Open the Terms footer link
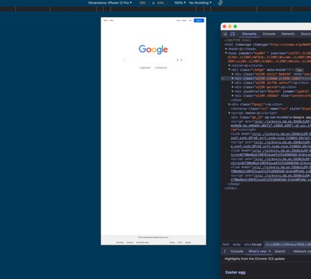 coord(180,242)
